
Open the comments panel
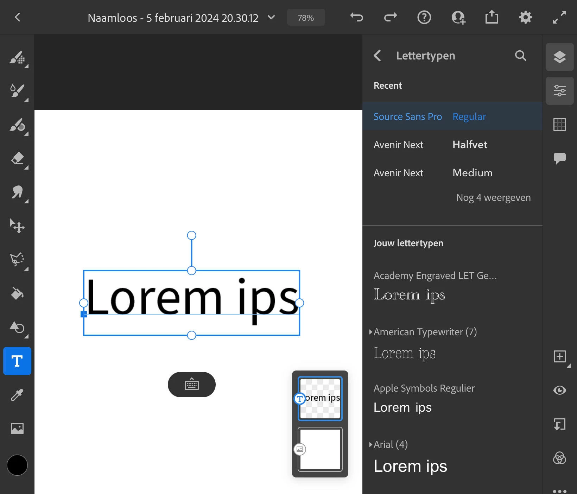560,158
